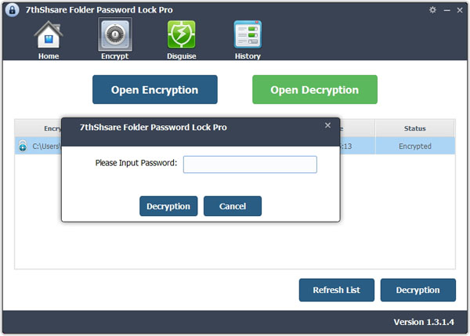The height and width of the screenshot is (336, 470).
Task: Open the Home section house icon
Action: tap(49, 34)
